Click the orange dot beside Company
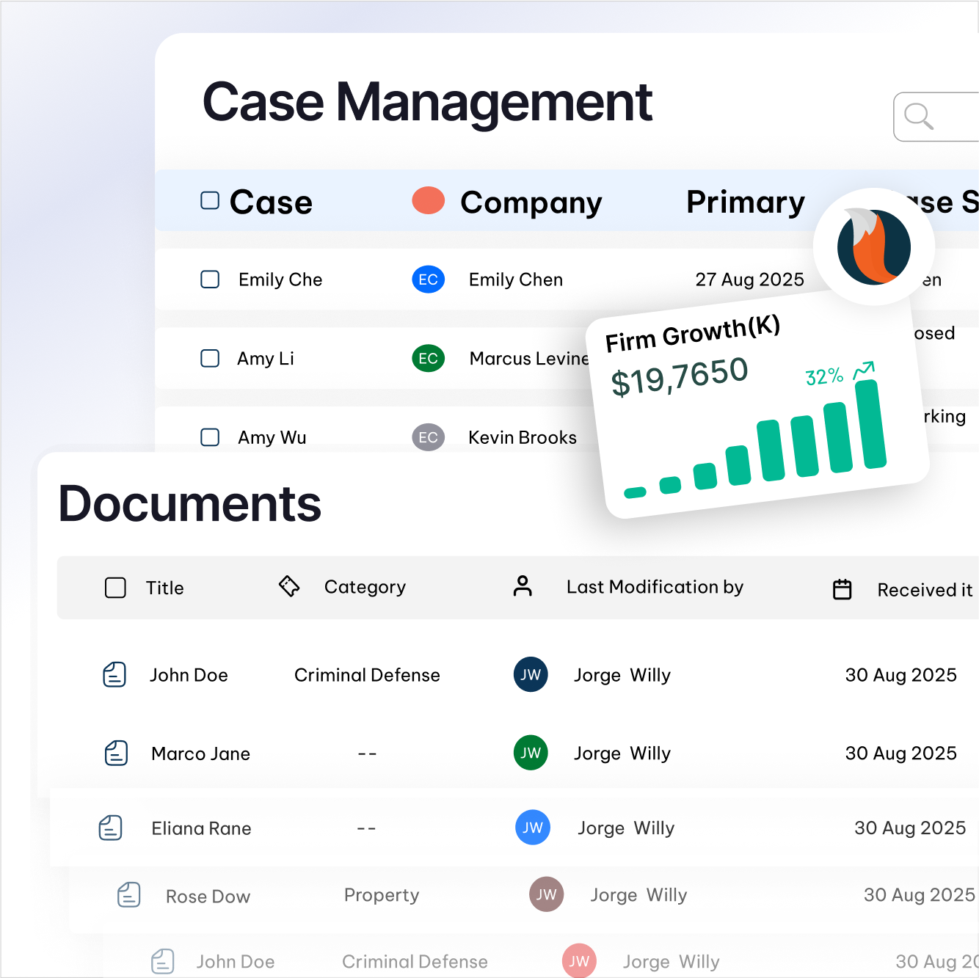The image size is (979, 978). (x=428, y=200)
